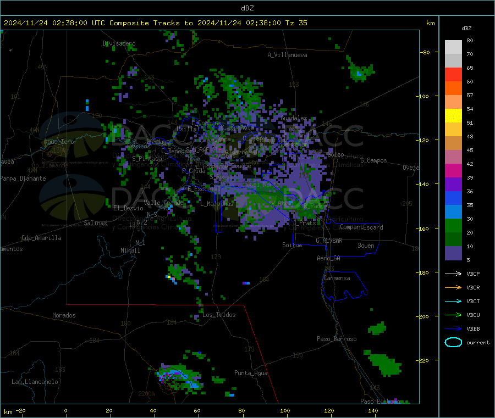495x418 pixels.
Task: Click the 'L_Malvinas' map label
Action: coord(217,204)
